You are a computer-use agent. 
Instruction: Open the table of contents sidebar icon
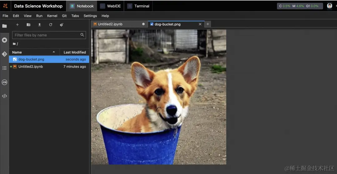click(4, 68)
